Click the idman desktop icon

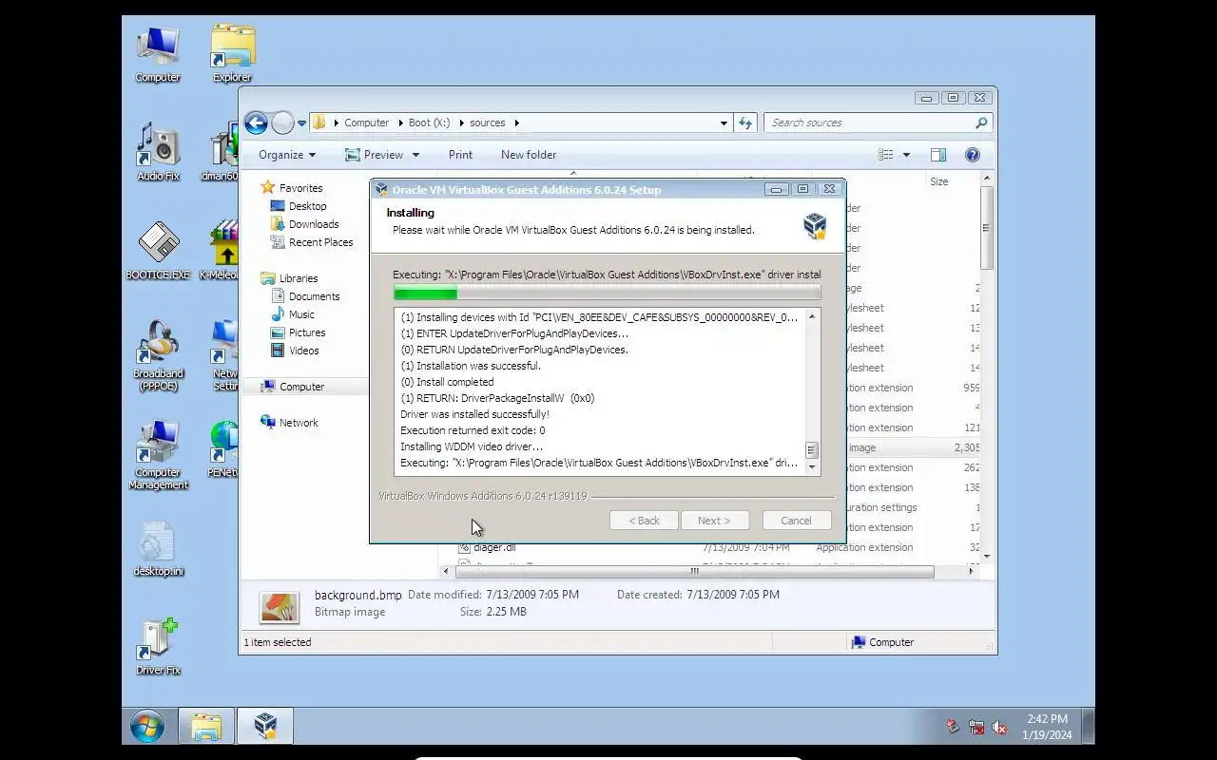(221, 152)
